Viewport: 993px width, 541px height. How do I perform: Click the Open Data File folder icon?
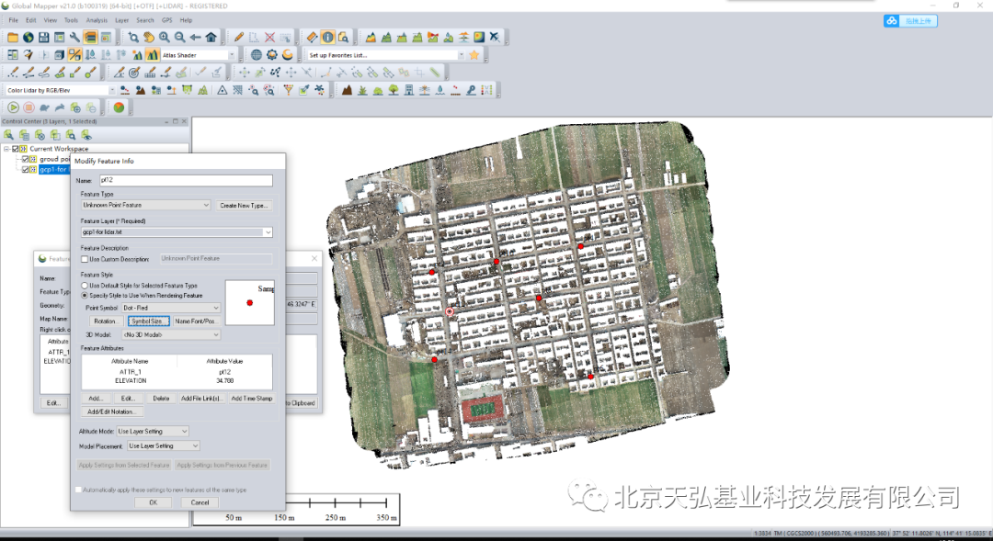[13, 38]
